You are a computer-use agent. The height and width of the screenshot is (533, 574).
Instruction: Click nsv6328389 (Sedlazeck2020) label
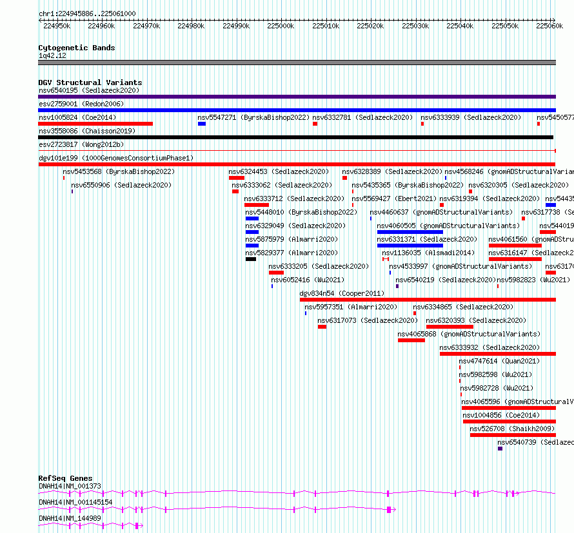point(392,171)
